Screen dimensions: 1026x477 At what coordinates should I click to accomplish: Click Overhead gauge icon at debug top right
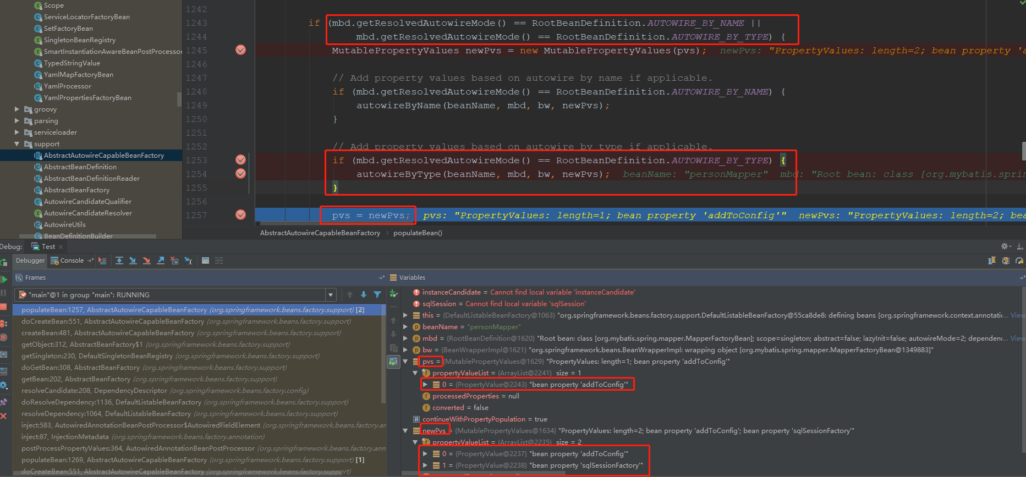click(1019, 260)
